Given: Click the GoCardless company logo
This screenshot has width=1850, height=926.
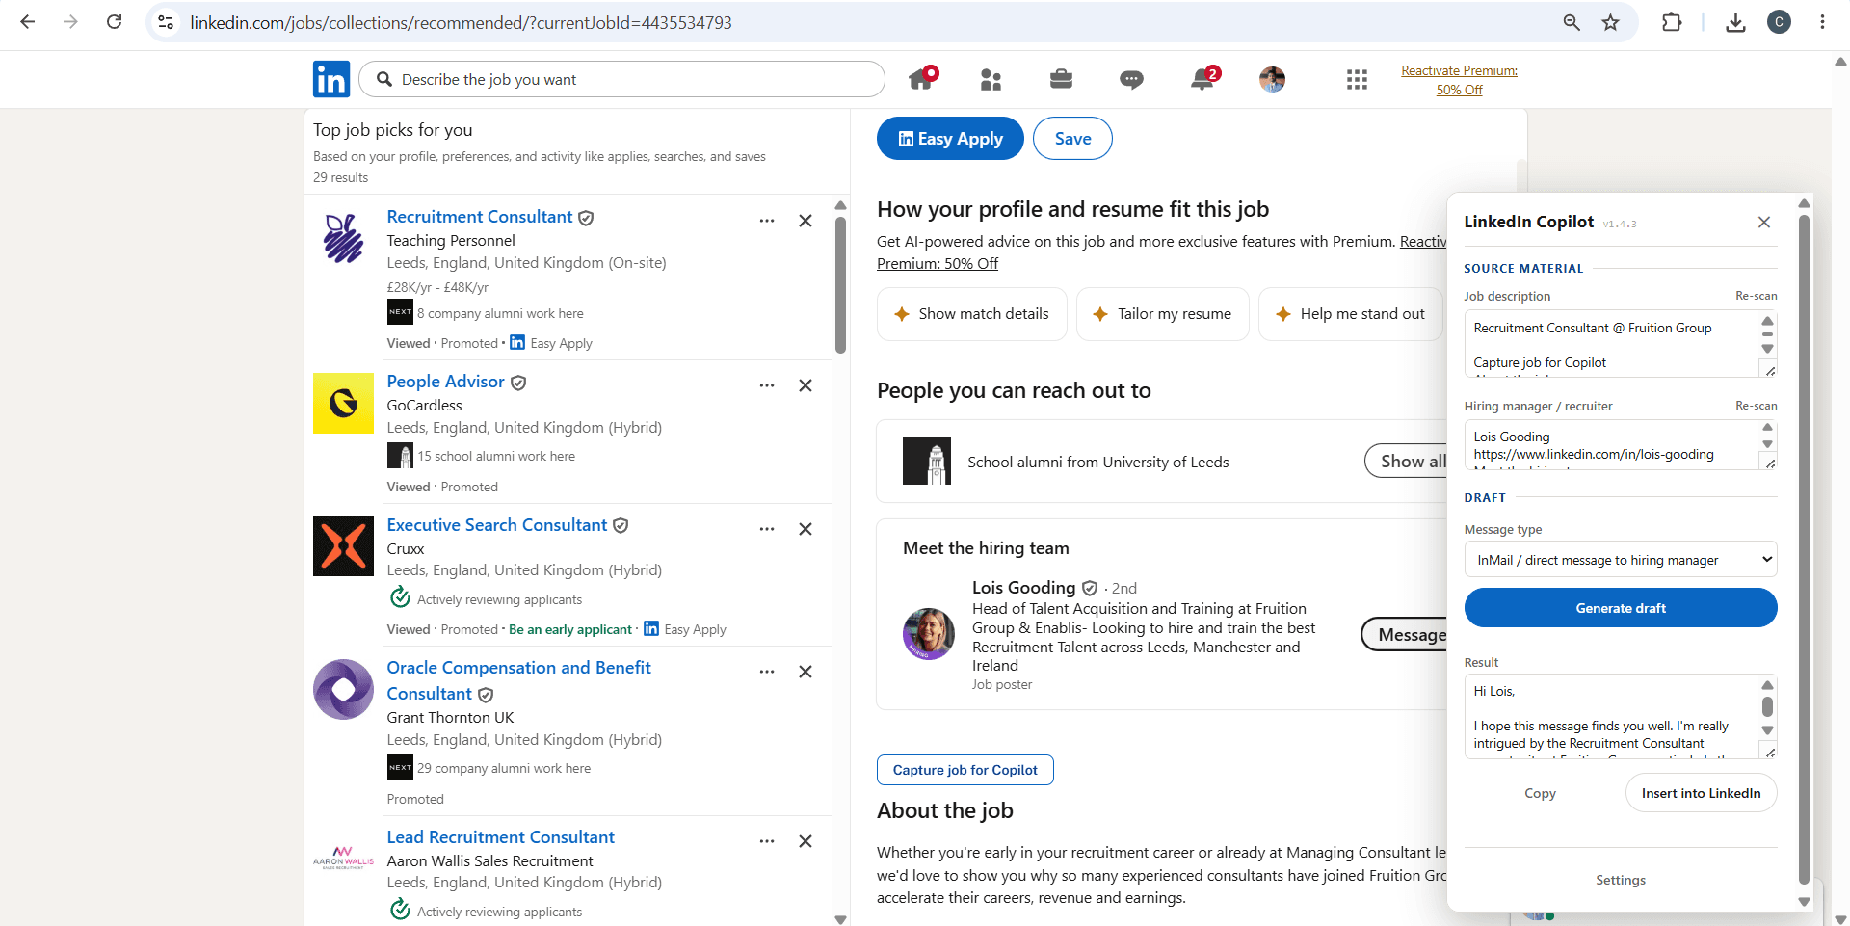Looking at the screenshot, I should point(343,403).
